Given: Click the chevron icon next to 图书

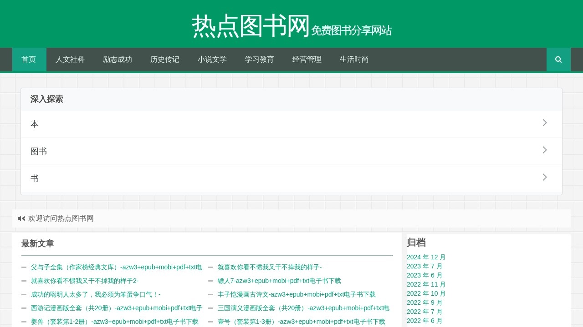Looking at the screenshot, I should click(x=545, y=150).
